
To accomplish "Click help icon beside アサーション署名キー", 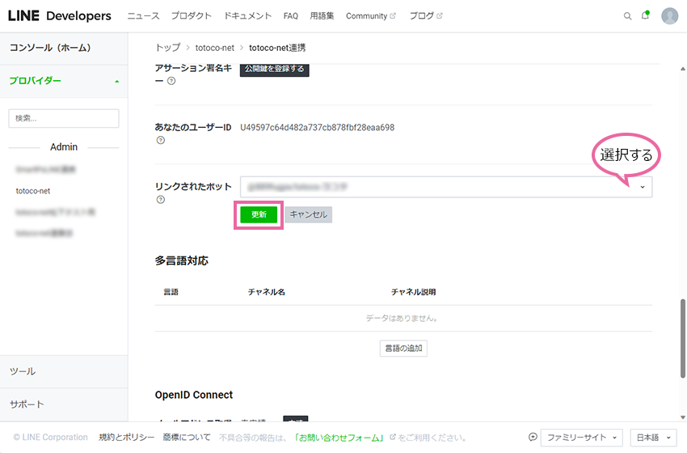I will pos(171,81).
